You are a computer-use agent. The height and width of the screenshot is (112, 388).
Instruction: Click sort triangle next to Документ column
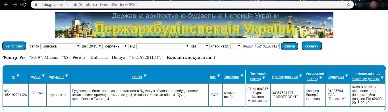[x=67, y=76]
